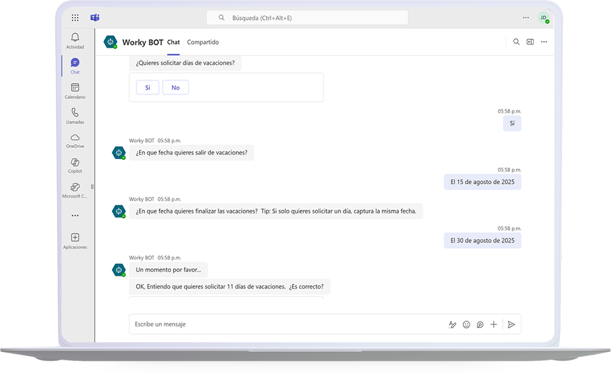Switch to the Compartido tab

[x=203, y=42]
